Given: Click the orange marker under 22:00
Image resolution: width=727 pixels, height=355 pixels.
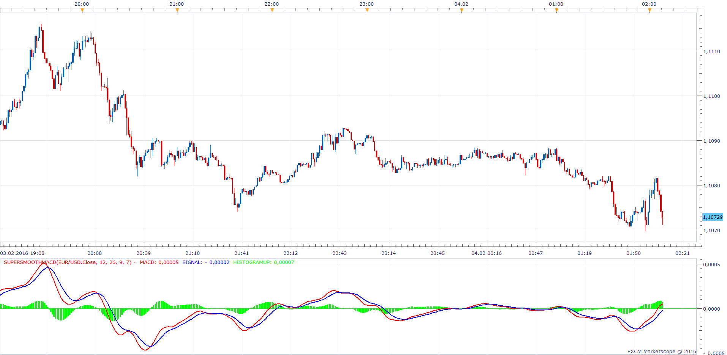Looking at the screenshot, I should coord(272,11).
